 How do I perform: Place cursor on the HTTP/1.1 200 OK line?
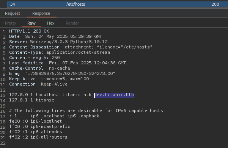pos(29,31)
